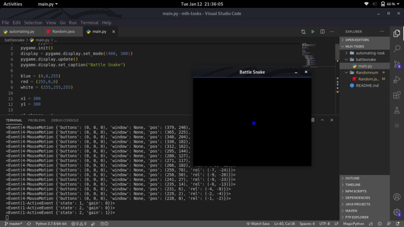The image size is (404, 227).
Task: Open changes compare icon in editor toolbar
Action: pyautogui.click(x=303, y=32)
